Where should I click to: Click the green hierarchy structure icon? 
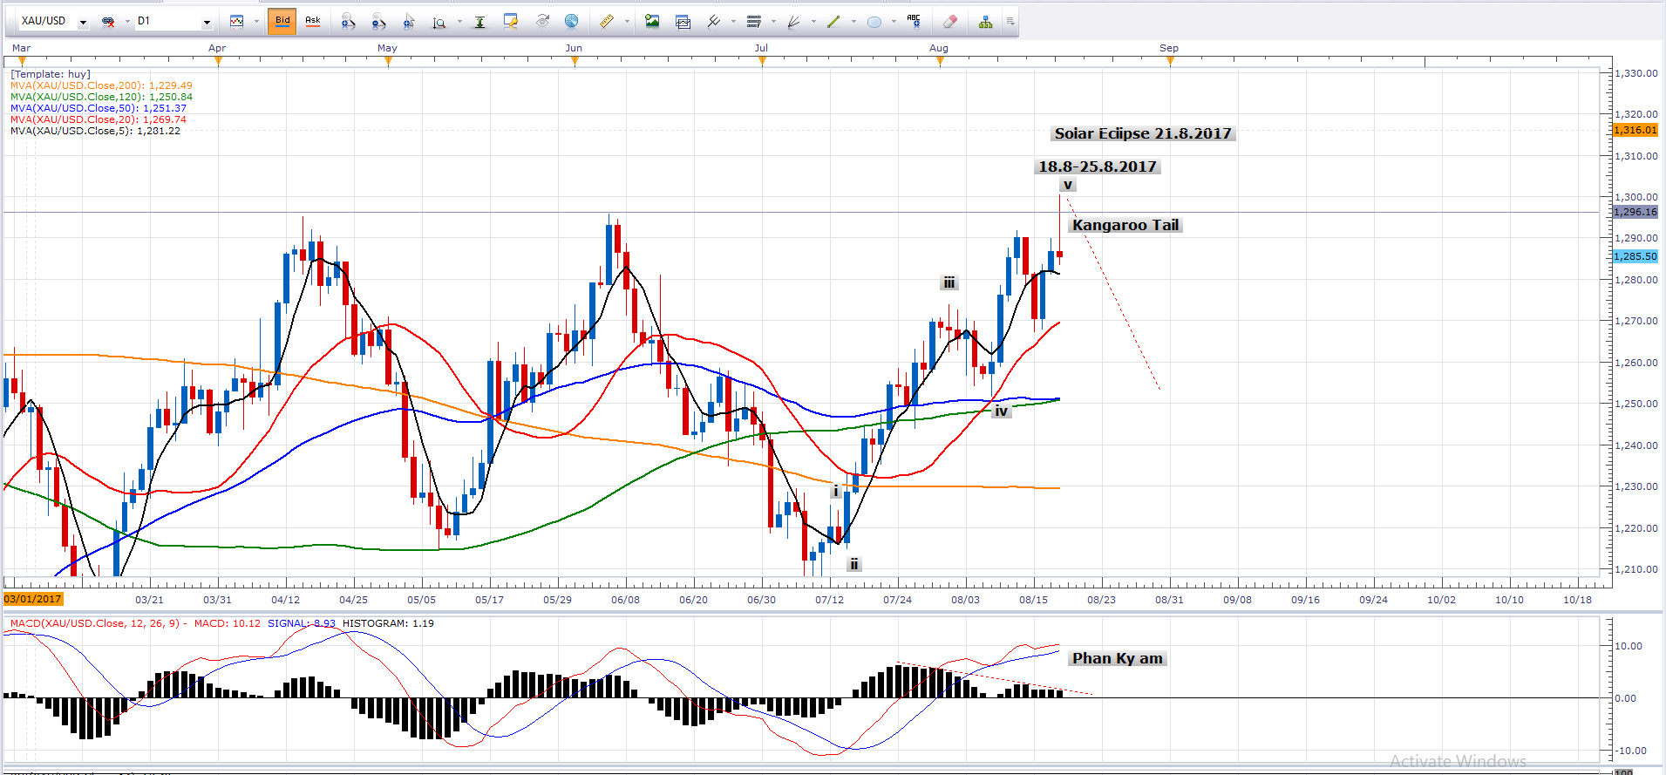(985, 22)
